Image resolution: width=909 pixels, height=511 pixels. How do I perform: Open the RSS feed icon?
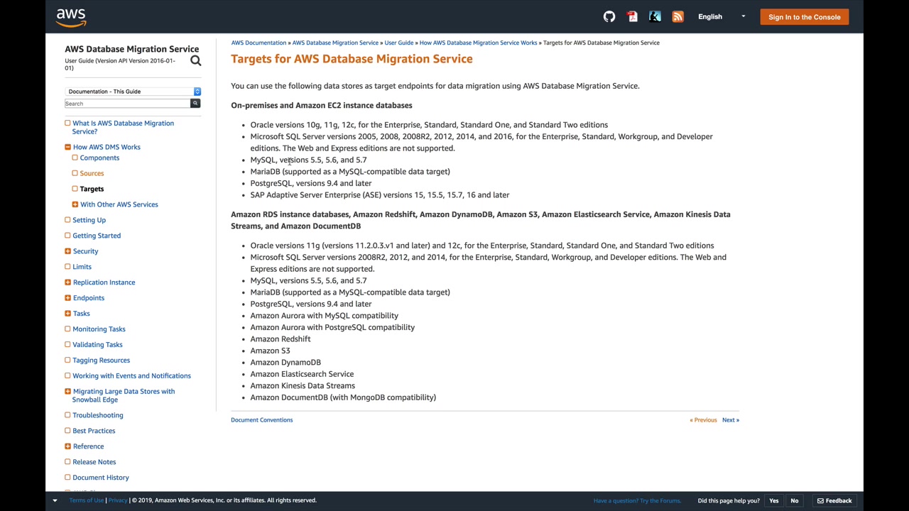click(x=677, y=16)
